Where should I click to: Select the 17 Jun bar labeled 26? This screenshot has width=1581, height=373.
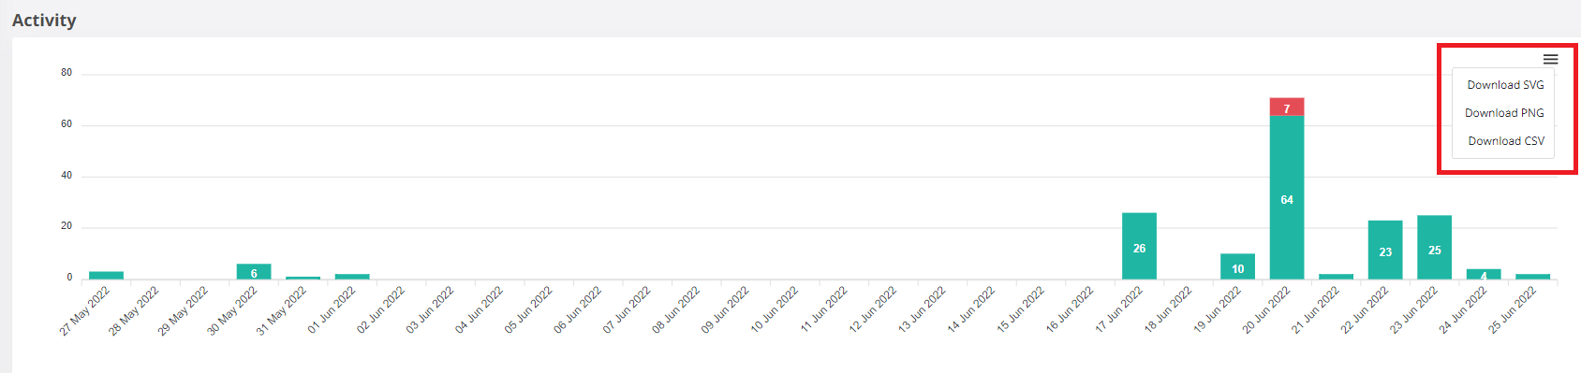click(1139, 246)
